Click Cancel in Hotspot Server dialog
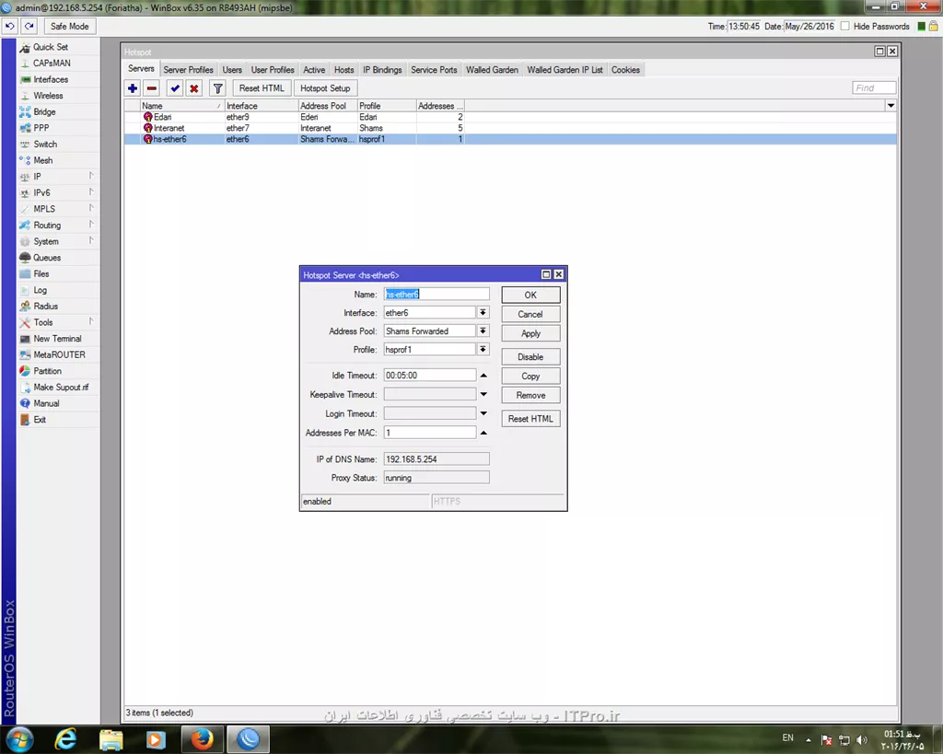This screenshot has height=754, width=943. tap(530, 315)
